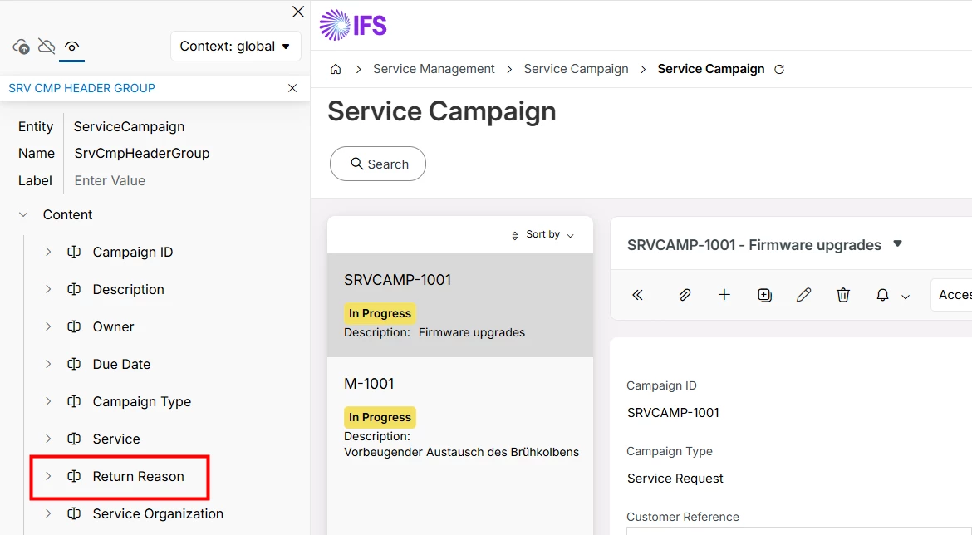Collapse the Content section
The image size is (972, 535).
tap(23, 214)
